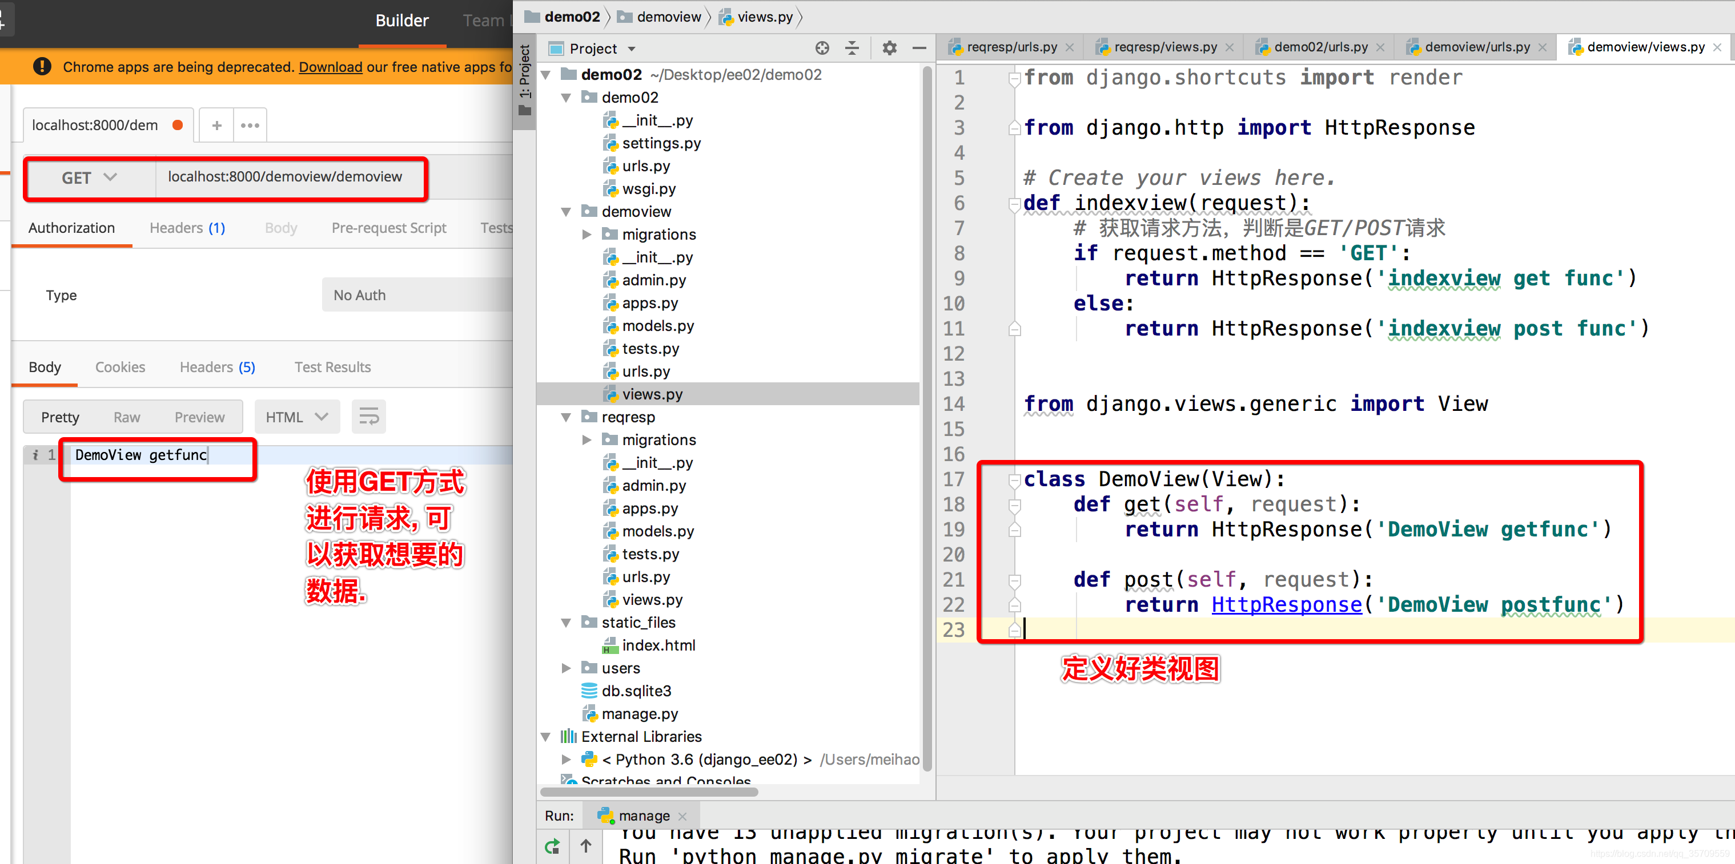The width and height of the screenshot is (1735, 864).
Task: Open Project panel settings gear
Action: (890, 48)
